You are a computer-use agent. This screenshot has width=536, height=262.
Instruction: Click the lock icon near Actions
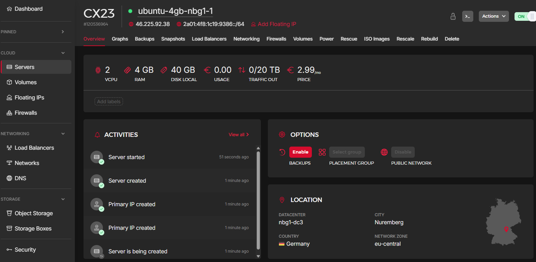(x=453, y=16)
